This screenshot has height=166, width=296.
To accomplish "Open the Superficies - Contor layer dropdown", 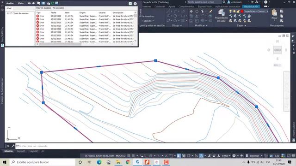I will 267,12.
